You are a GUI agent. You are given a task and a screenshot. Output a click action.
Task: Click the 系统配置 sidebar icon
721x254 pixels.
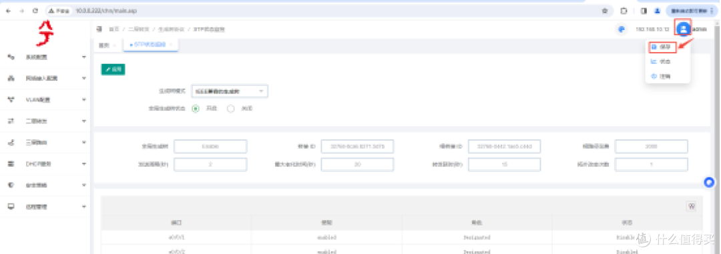[x=11, y=57]
